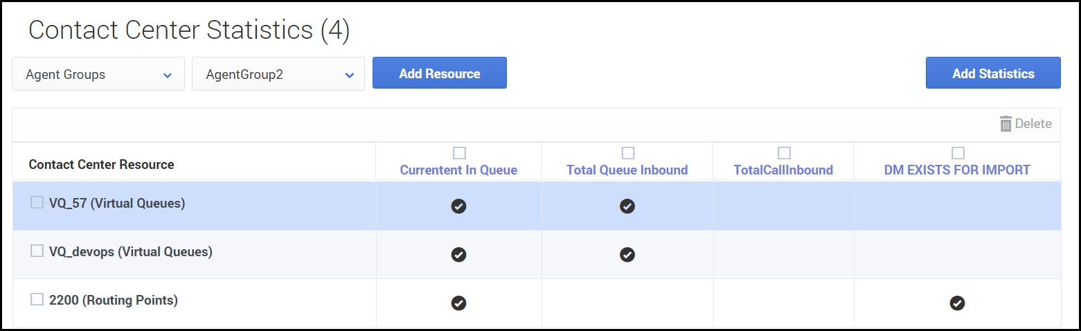Image resolution: width=1081 pixels, height=331 pixels.
Task: Select the DM EXISTS FOR IMPORT column checkbox
Action: click(958, 152)
